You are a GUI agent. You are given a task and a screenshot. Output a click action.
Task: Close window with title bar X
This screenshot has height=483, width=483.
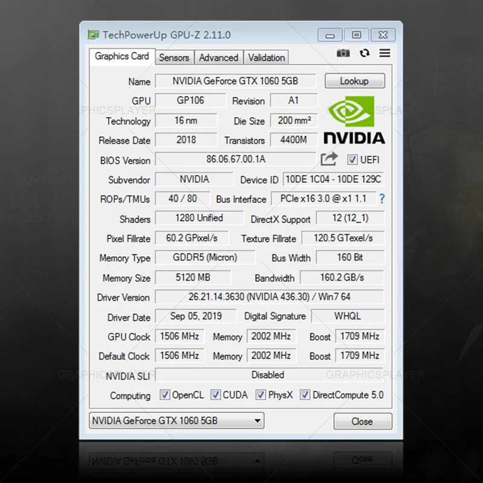[383, 35]
